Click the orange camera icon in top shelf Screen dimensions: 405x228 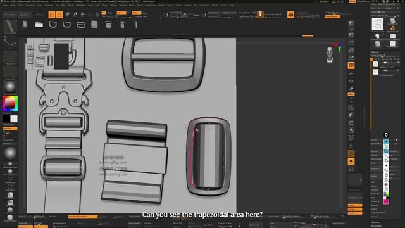click(290, 15)
